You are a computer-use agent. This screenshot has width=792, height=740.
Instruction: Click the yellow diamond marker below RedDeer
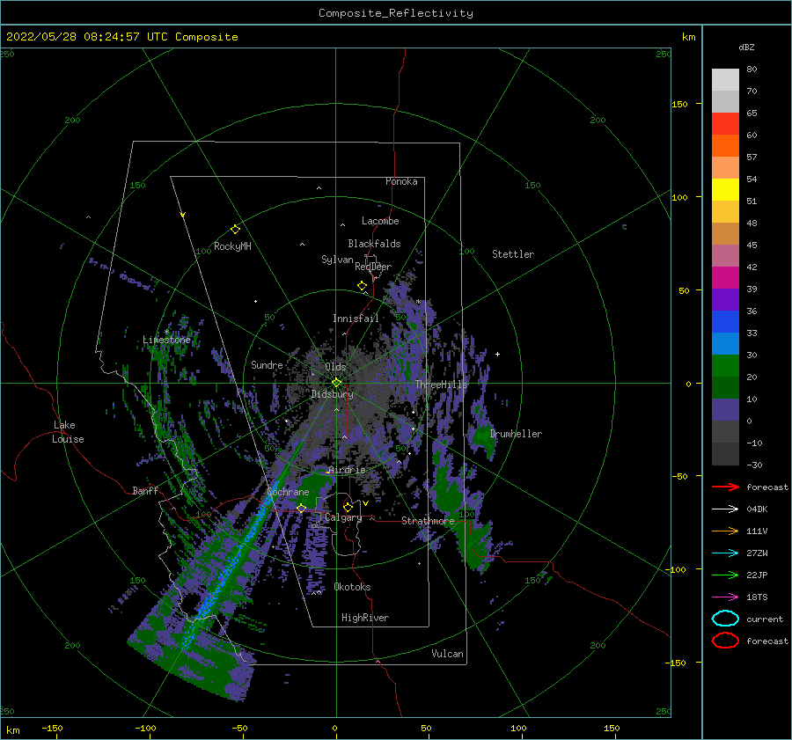point(362,286)
